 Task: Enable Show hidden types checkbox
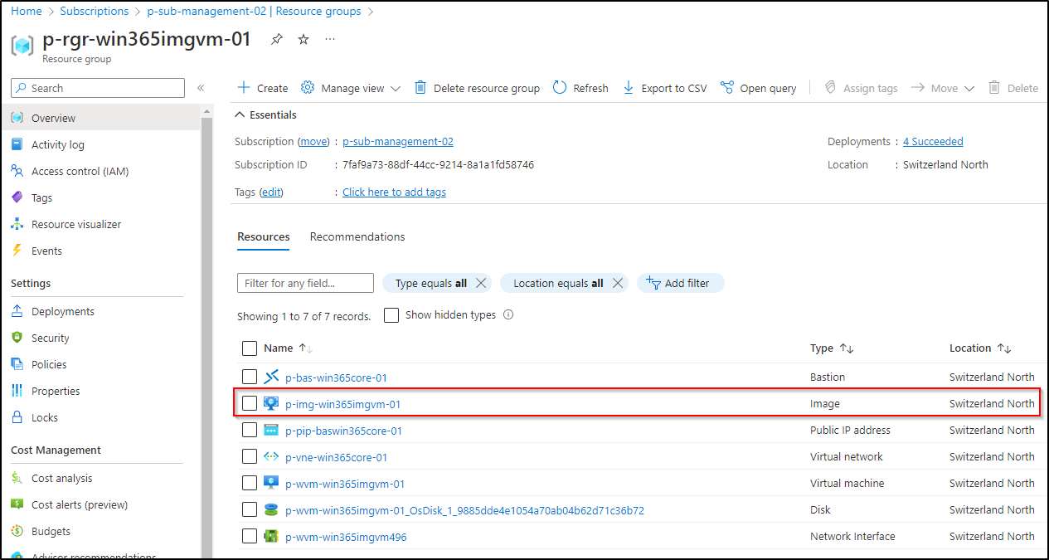click(x=391, y=315)
